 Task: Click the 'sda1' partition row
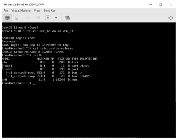pyautogui.click(x=46, y=66)
